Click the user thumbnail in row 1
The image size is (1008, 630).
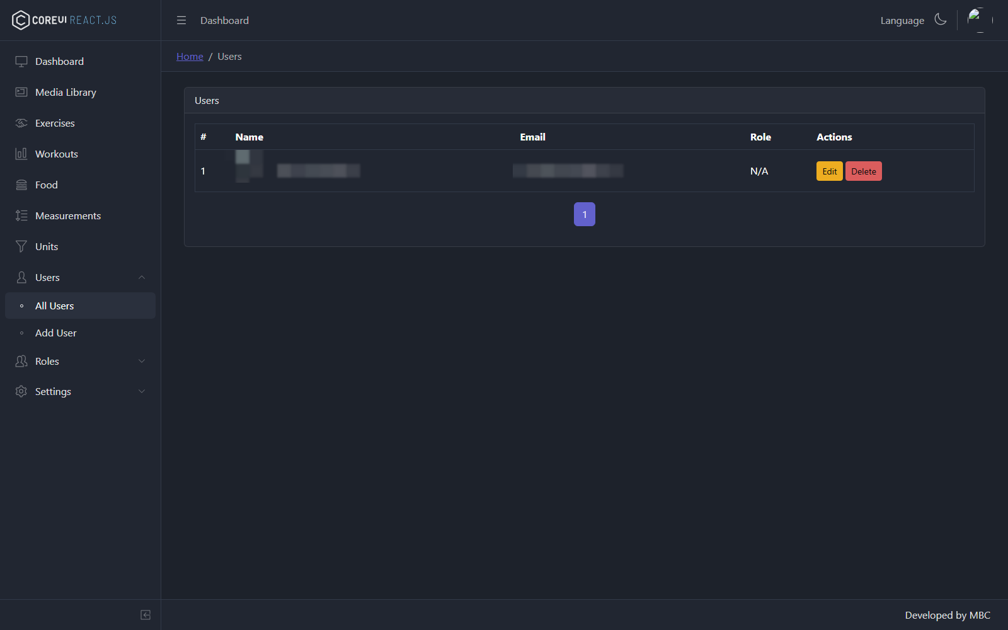coord(249,167)
